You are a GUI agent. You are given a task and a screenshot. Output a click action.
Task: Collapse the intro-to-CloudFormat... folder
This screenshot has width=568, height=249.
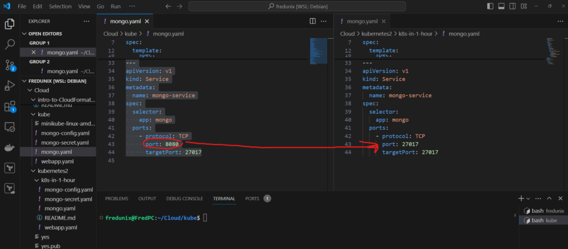pyautogui.click(x=63, y=99)
